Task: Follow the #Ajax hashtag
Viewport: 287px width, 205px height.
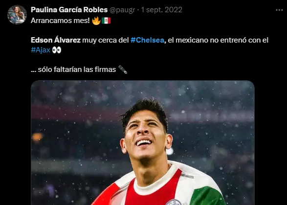Action: [41, 50]
